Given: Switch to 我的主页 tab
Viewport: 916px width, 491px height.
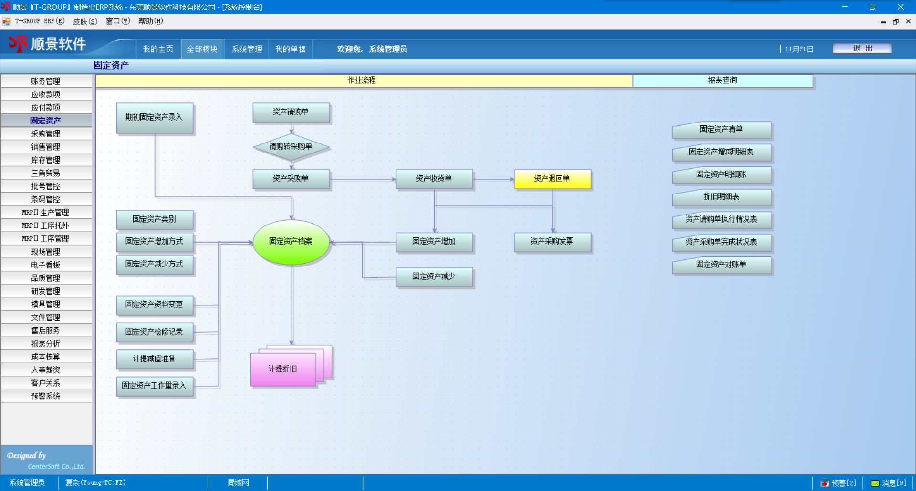Looking at the screenshot, I should (158, 49).
